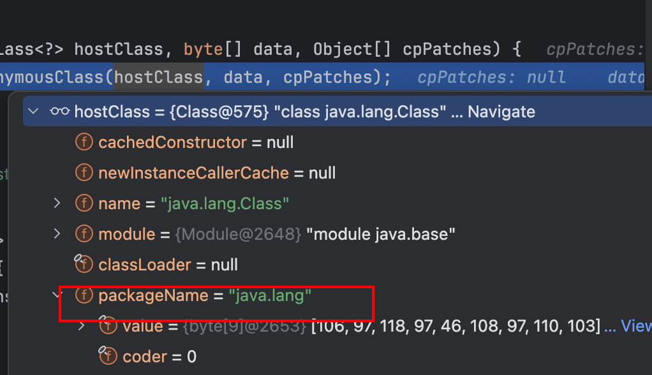Click the coder field icon
This screenshot has width=652, height=375.
coord(108,356)
